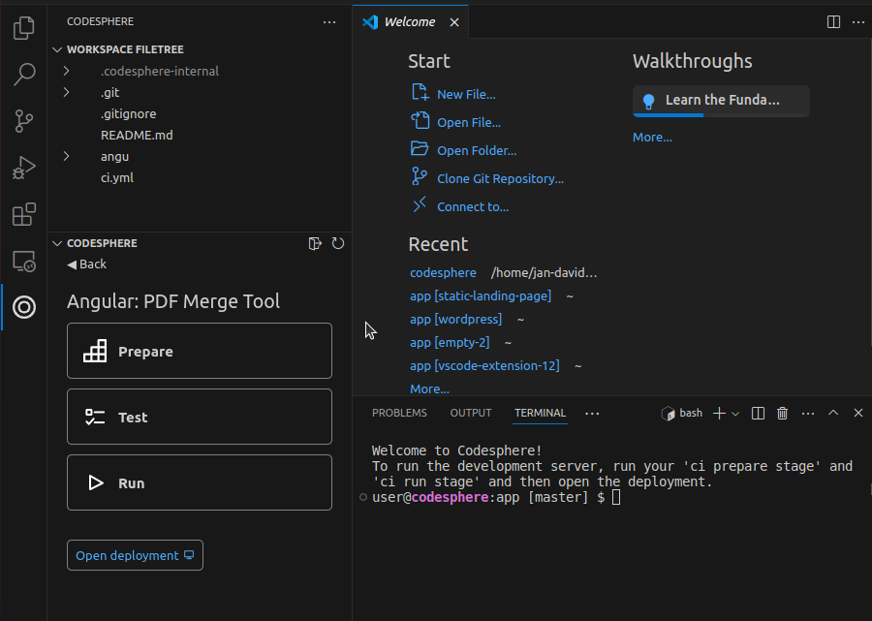This screenshot has height=621, width=872.
Task: Click the Prepare stage button
Action: click(200, 351)
